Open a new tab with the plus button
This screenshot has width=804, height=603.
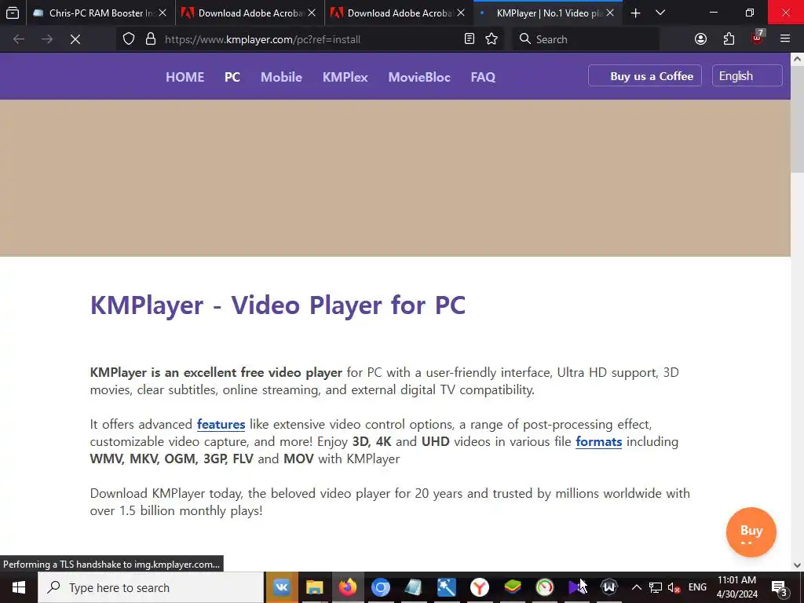[x=635, y=13]
